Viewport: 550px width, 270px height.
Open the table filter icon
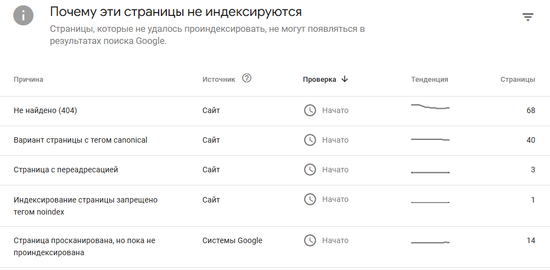point(527,17)
